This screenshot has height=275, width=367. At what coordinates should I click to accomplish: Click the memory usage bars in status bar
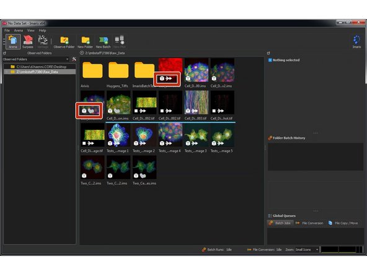coord(342,250)
